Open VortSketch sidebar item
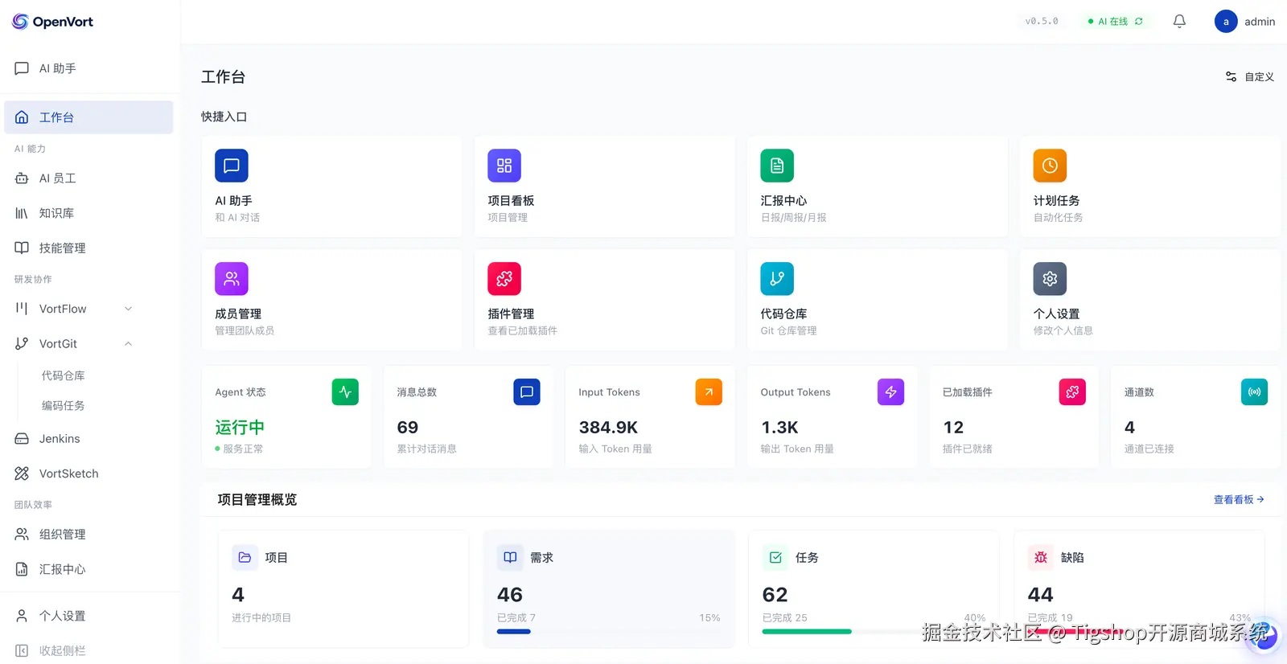 (x=88, y=473)
